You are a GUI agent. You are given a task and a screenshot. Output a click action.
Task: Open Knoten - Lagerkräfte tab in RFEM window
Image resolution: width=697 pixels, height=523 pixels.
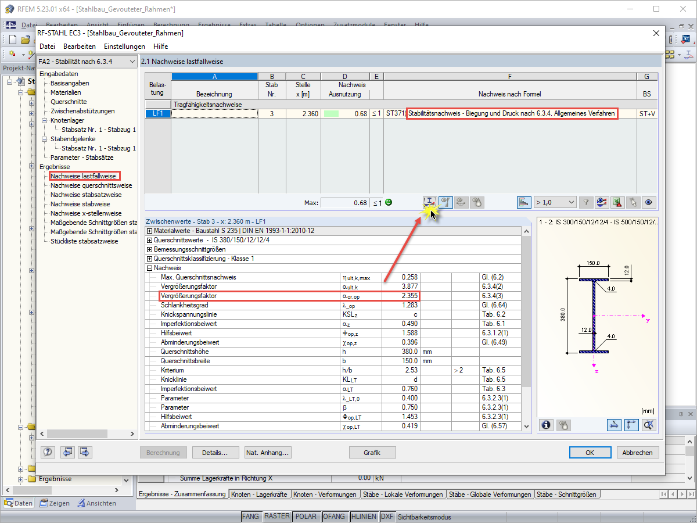click(x=259, y=495)
